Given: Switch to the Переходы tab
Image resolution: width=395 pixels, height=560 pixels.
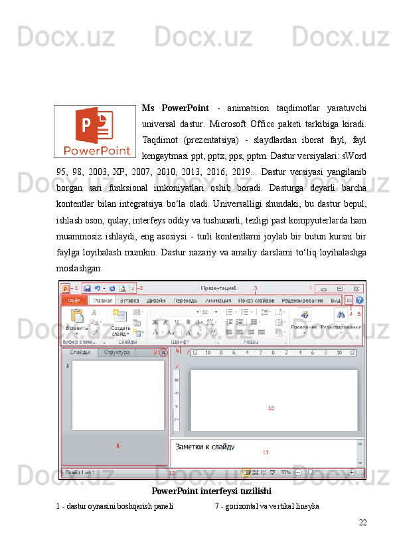Looking at the screenshot, I should click(185, 301).
